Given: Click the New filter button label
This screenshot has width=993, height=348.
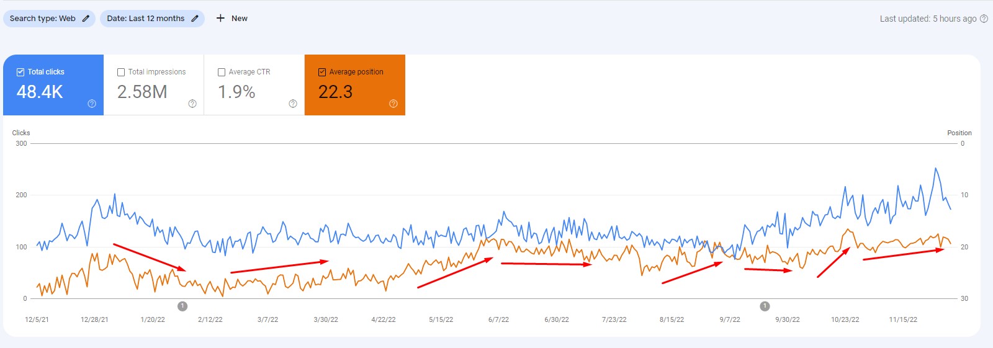Looking at the screenshot, I should pyautogui.click(x=240, y=19).
